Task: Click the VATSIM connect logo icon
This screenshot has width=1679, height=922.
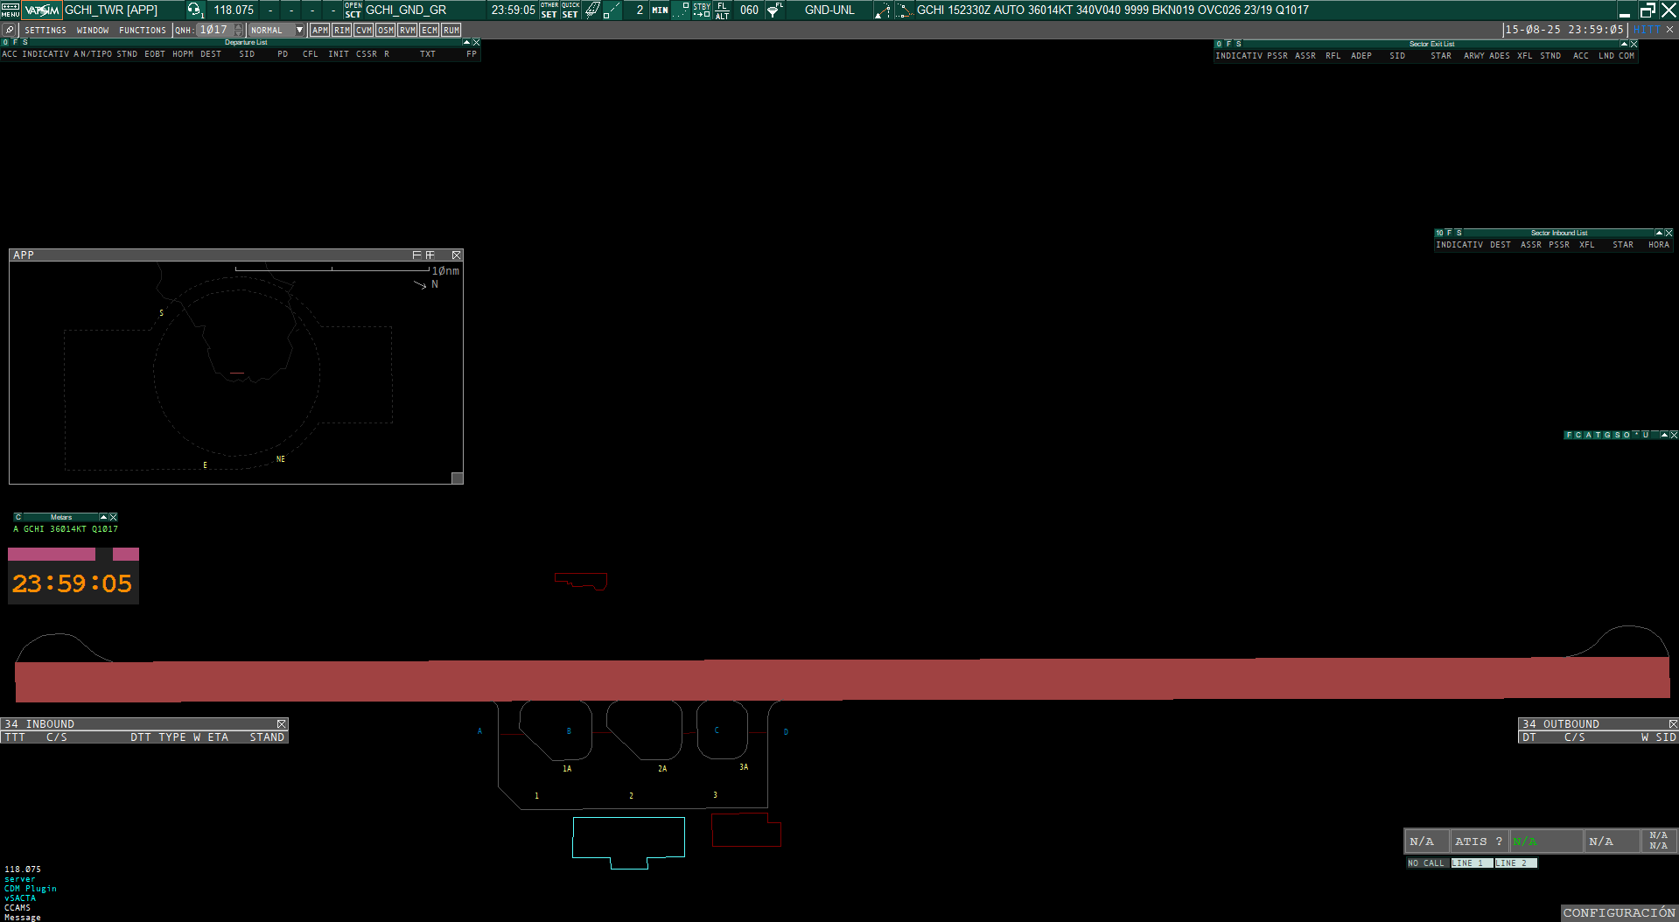Action: [42, 10]
